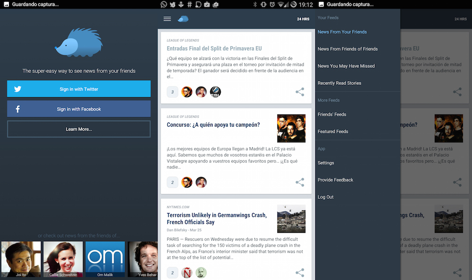Screen dimensions: 472x280
Task: Open Featured Feeds in the drawer
Action: pos(333,132)
